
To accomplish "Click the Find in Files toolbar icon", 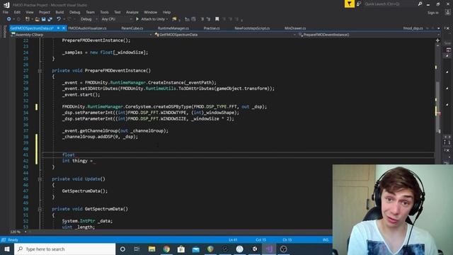I will click(x=174, y=19).
